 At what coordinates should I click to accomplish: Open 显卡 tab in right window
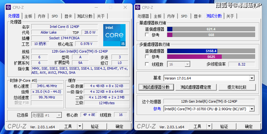pos(198,16)
